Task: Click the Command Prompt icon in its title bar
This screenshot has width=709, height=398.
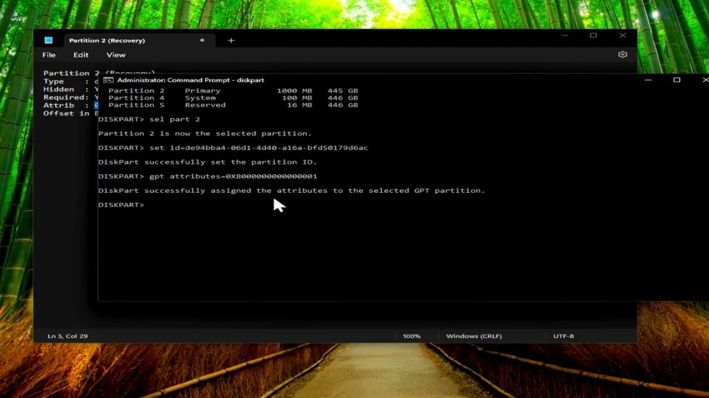Action: pyautogui.click(x=107, y=80)
